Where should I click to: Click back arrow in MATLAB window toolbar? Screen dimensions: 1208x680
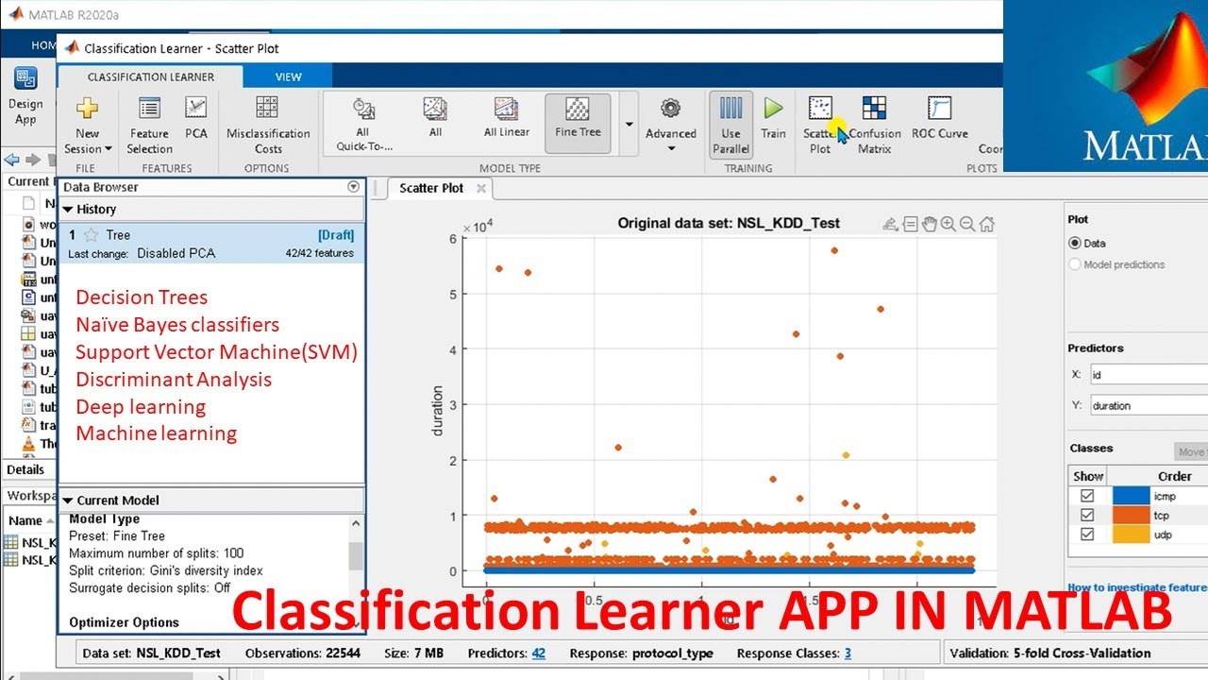point(12,160)
